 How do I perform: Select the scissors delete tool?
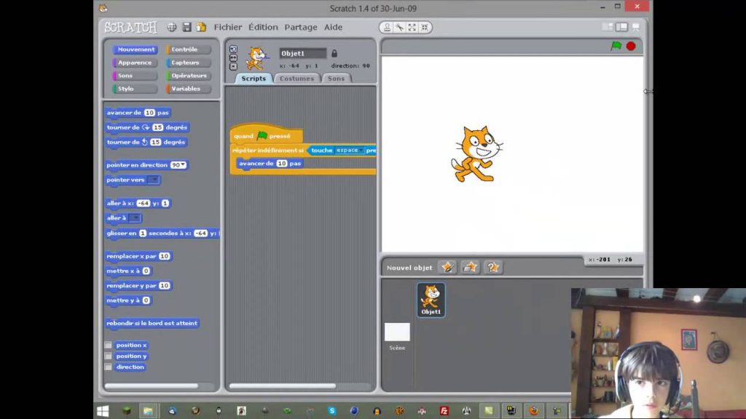(399, 28)
